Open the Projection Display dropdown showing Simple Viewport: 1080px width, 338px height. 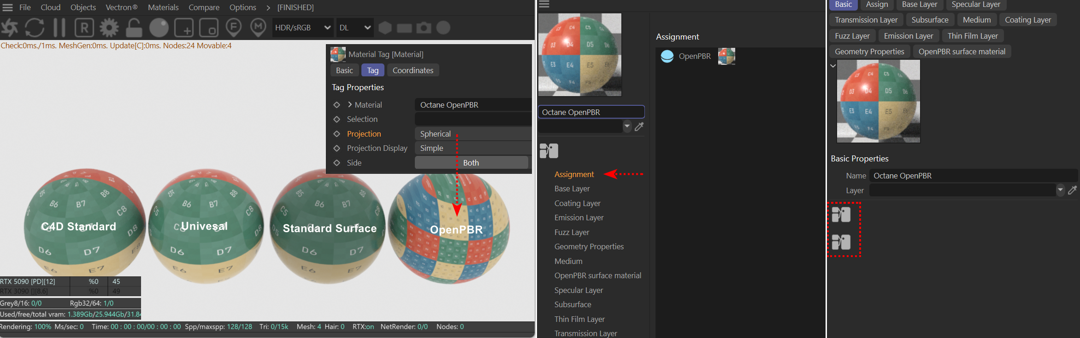[x=473, y=148]
